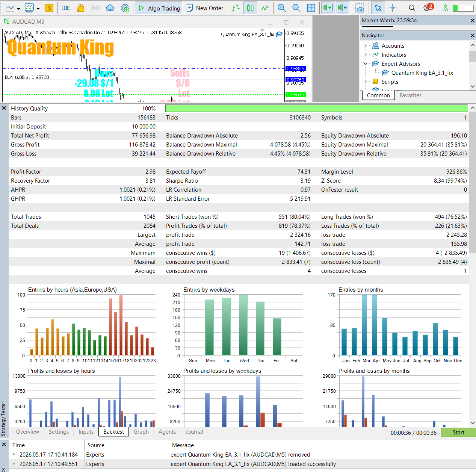This screenshot has width=476, height=472.
Task: Switch to Navigator Common tab
Action: (x=378, y=95)
